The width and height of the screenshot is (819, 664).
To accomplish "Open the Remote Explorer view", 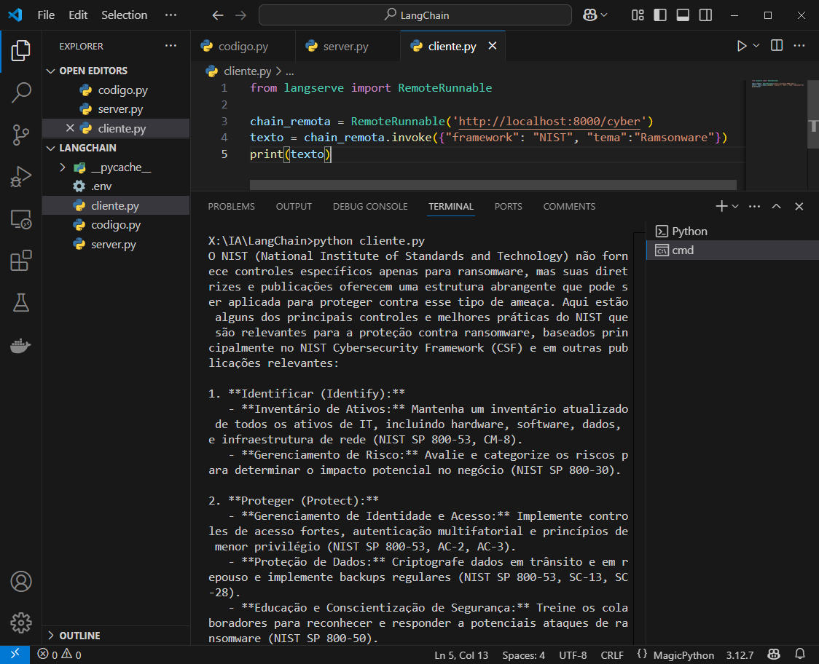I will tap(21, 218).
